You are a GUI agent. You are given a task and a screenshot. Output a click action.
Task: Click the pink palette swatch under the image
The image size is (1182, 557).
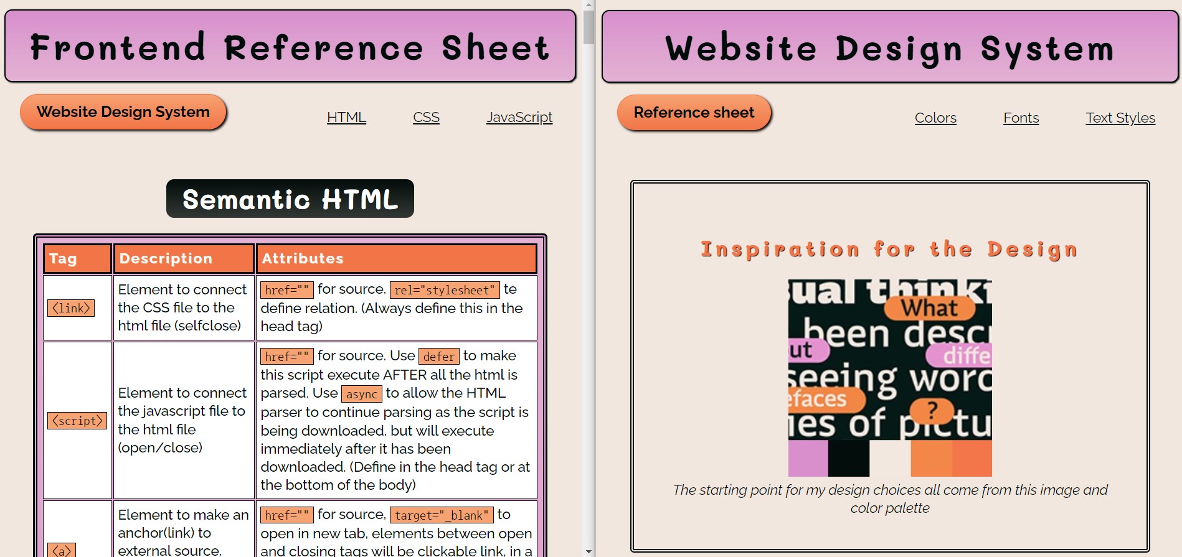pyautogui.click(x=808, y=458)
